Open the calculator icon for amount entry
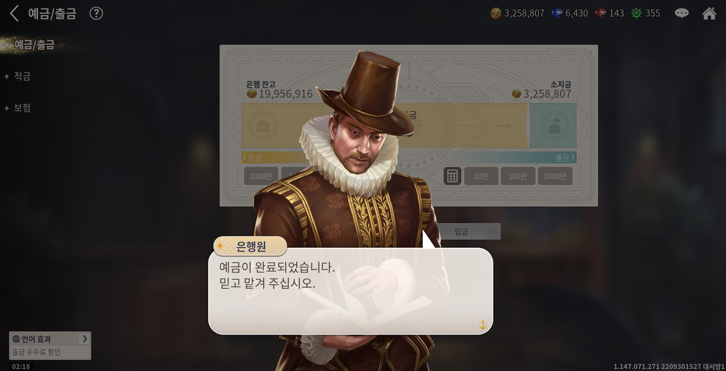 452,176
